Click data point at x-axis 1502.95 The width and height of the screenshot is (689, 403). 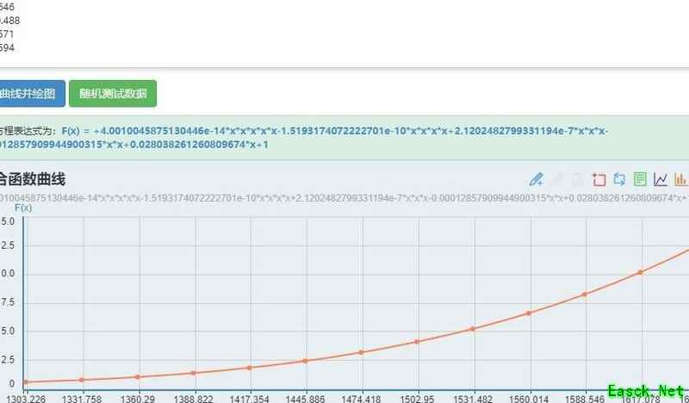pos(417,342)
